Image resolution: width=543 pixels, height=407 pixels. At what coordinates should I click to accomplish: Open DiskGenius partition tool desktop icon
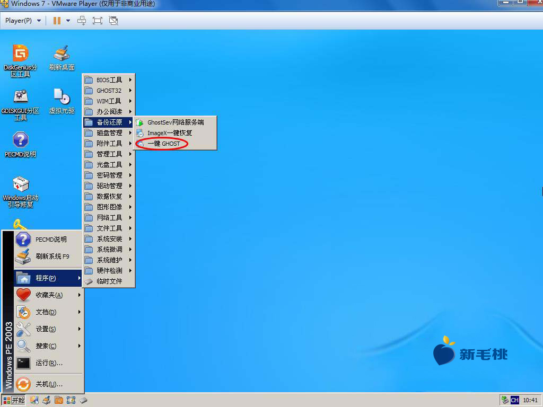(21, 60)
